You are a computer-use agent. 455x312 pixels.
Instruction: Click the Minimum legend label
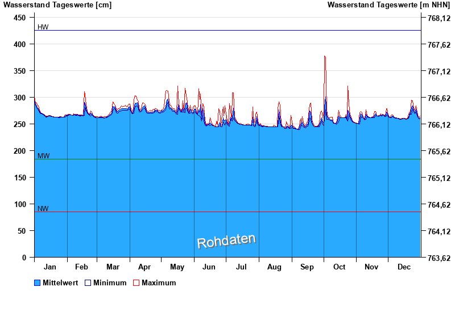(110, 283)
